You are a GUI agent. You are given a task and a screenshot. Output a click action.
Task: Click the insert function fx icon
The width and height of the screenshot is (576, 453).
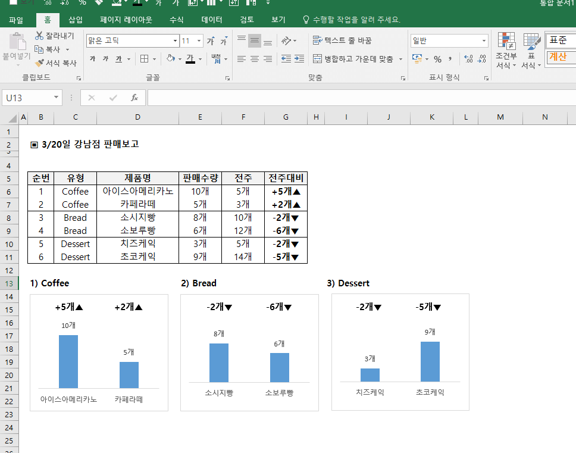[134, 98]
